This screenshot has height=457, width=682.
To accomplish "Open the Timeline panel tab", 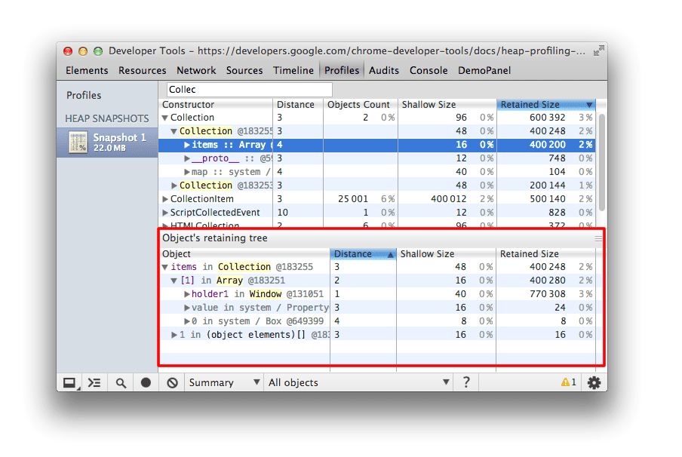I will click(293, 70).
